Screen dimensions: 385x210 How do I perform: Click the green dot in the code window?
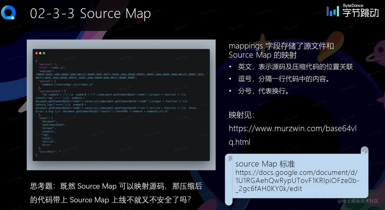tap(44, 53)
